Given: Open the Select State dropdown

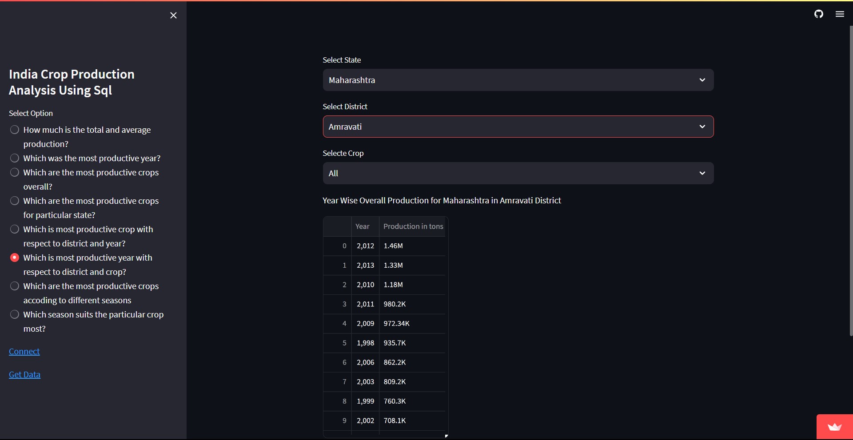Looking at the screenshot, I should [518, 80].
